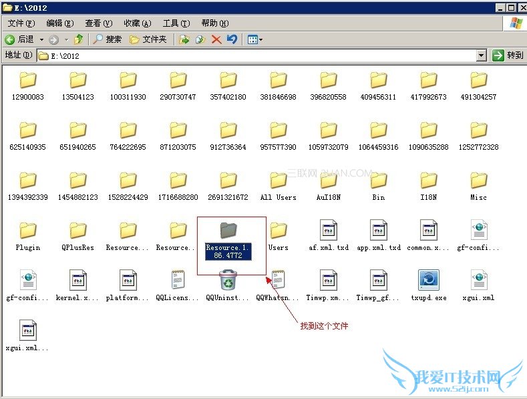This screenshot has height=399, width=527.
Task: Click the red Delete X toolbar icon
Action: [x=216, y=39]
